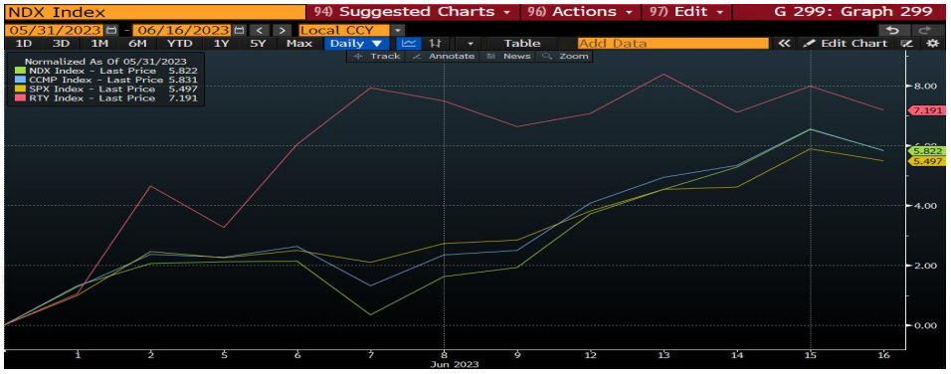Screen dimensions: 951x374
Task: Show News overlay on chart
Action: tap(508, 57)
